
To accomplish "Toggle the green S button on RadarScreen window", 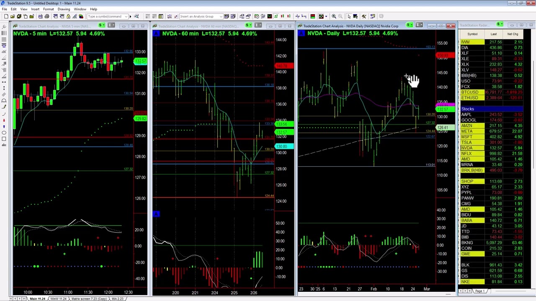I will coord(499,25).
